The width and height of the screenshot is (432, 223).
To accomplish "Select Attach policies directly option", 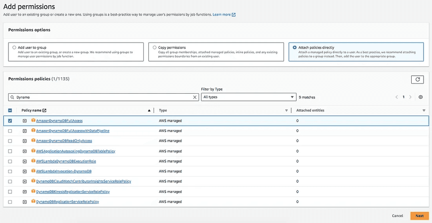I will coord(295,47).
